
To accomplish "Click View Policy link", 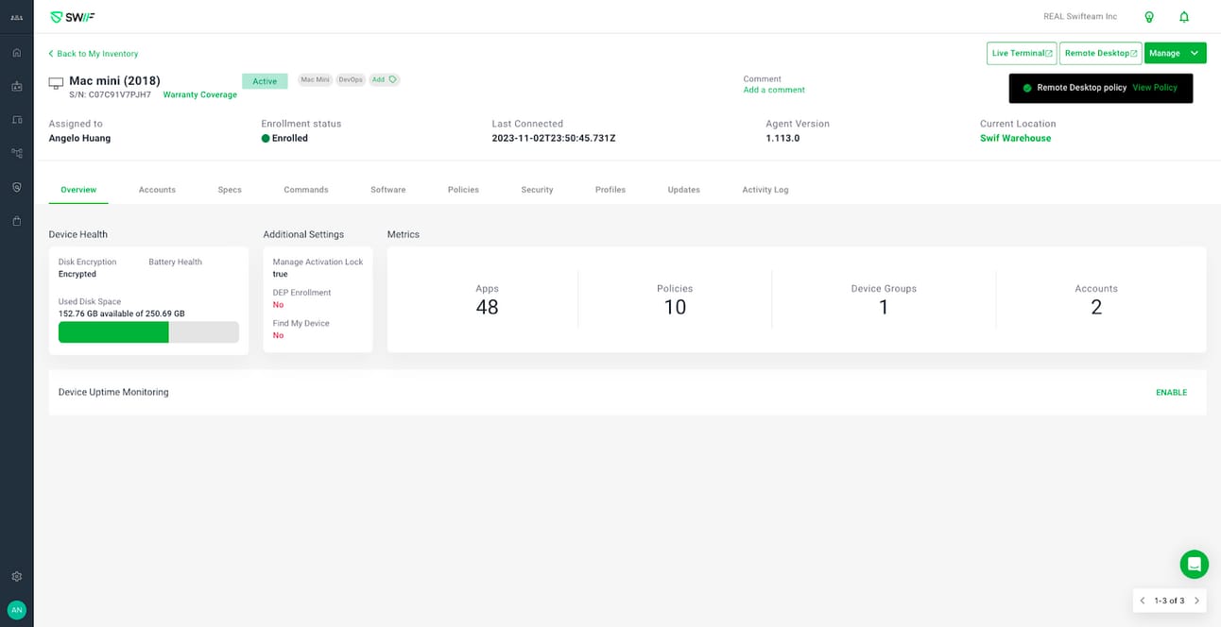I will click(1155, 88).
